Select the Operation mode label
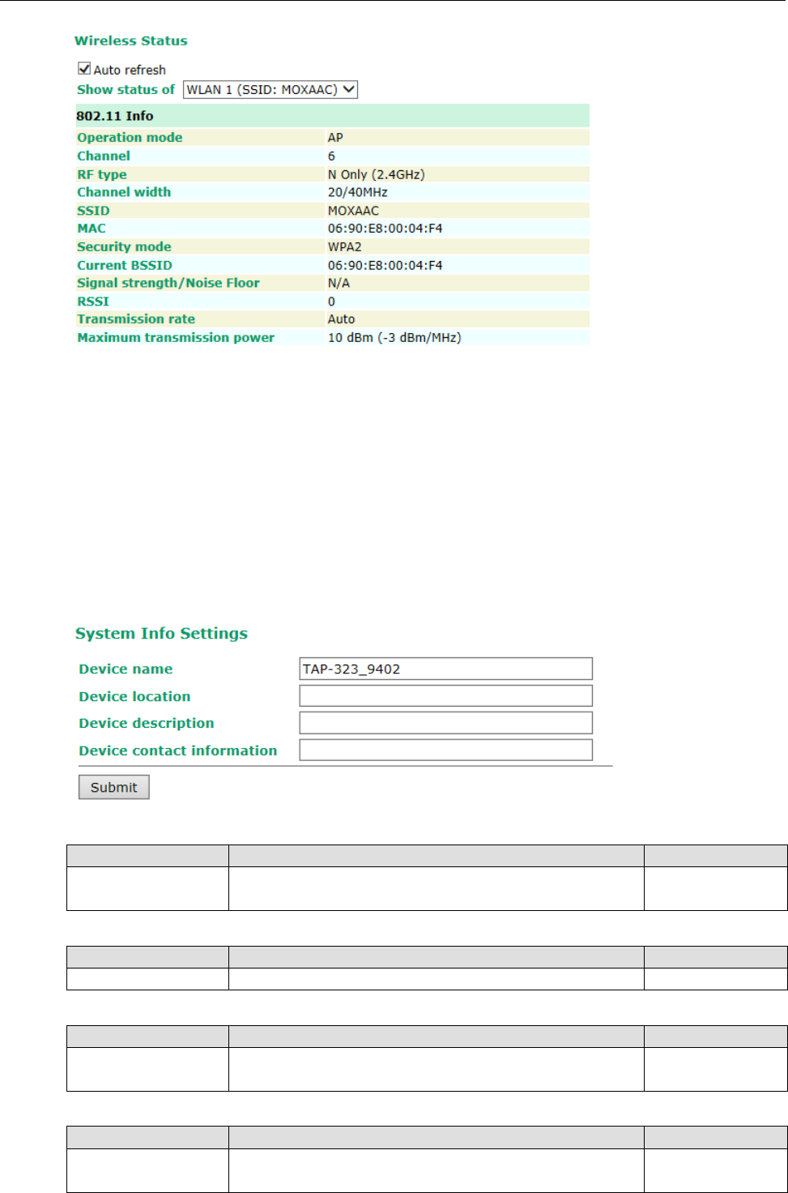 click(x=130, y=138)
